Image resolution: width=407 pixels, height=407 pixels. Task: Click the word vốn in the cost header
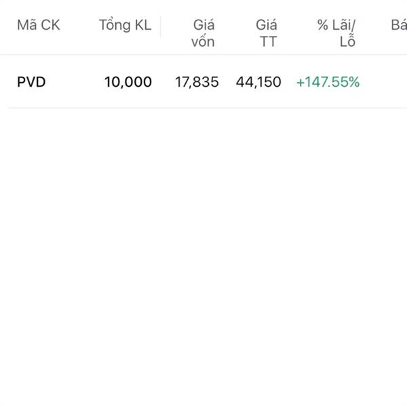tap(203, 41)
